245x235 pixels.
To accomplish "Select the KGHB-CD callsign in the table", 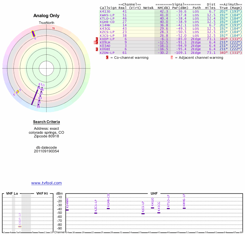I will (107, 22).
